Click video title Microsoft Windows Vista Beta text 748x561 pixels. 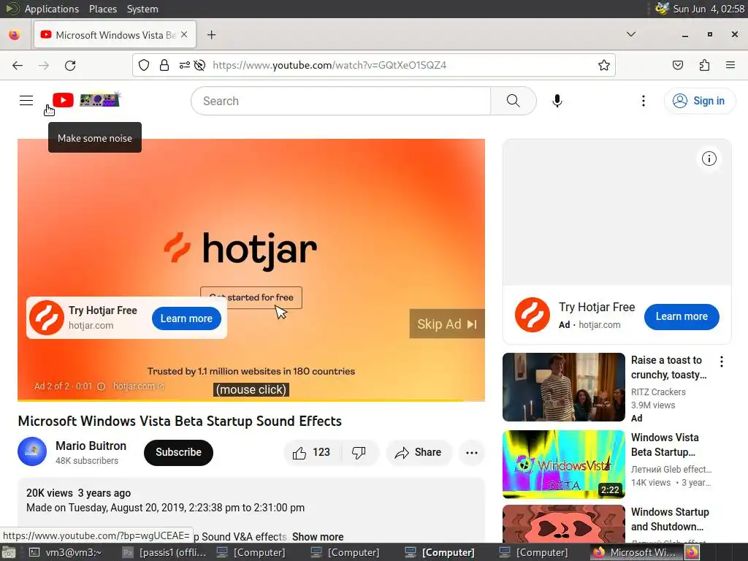point(180,421)
